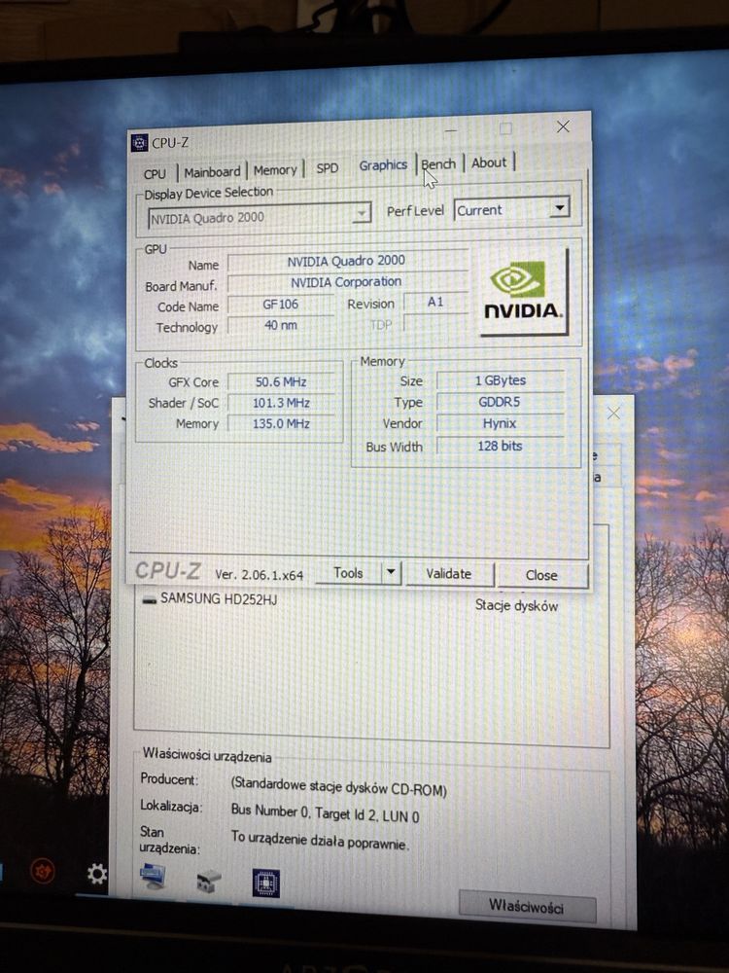Click the '(Standardowe stacje dysków CD-ROM)' text

[338, 786]
